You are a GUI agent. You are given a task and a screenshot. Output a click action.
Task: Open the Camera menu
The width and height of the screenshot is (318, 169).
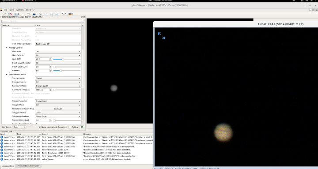(x=20, y=10)
